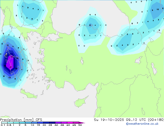Click the "35" legend scale label
This screenshot has width=164, height=126.
point(62,125)
